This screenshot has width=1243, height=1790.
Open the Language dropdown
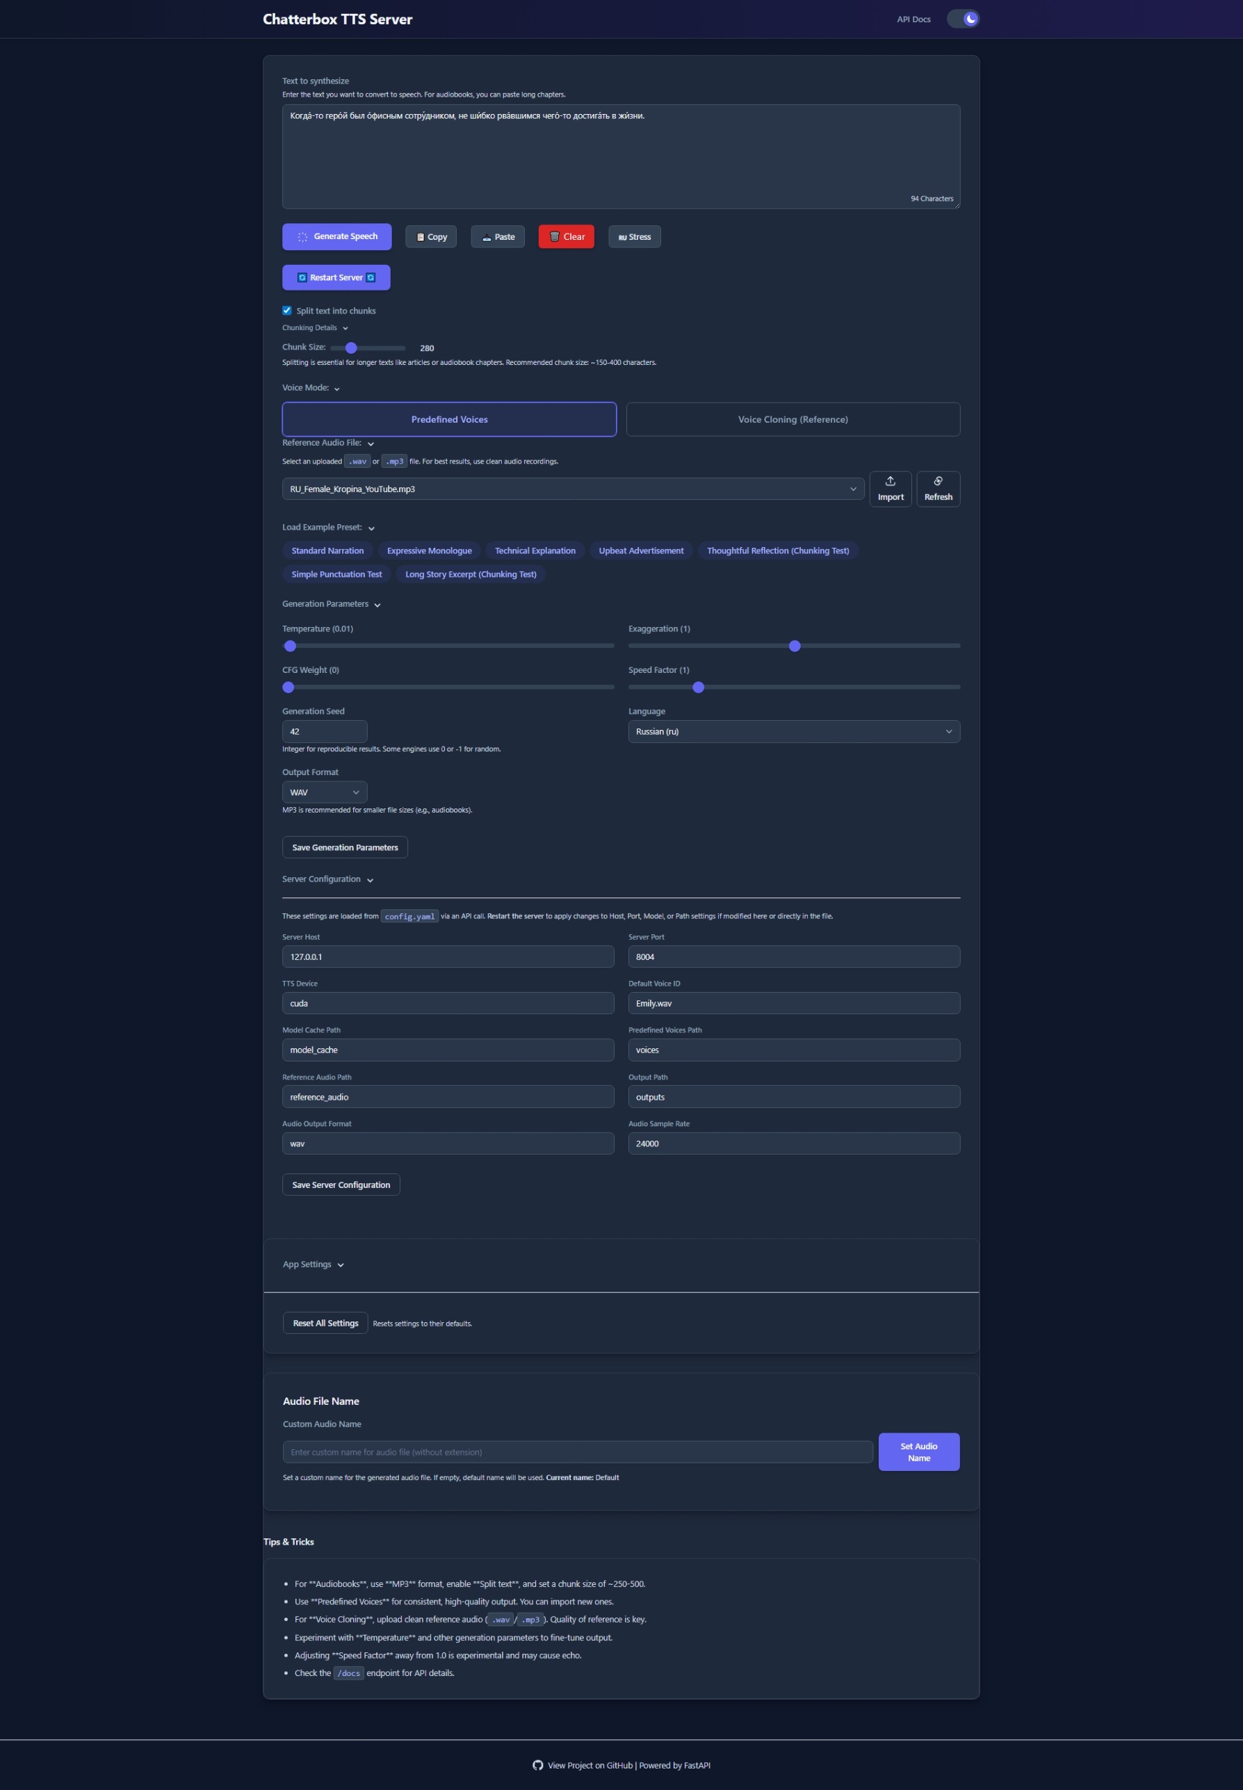click(x=794, y=732)
